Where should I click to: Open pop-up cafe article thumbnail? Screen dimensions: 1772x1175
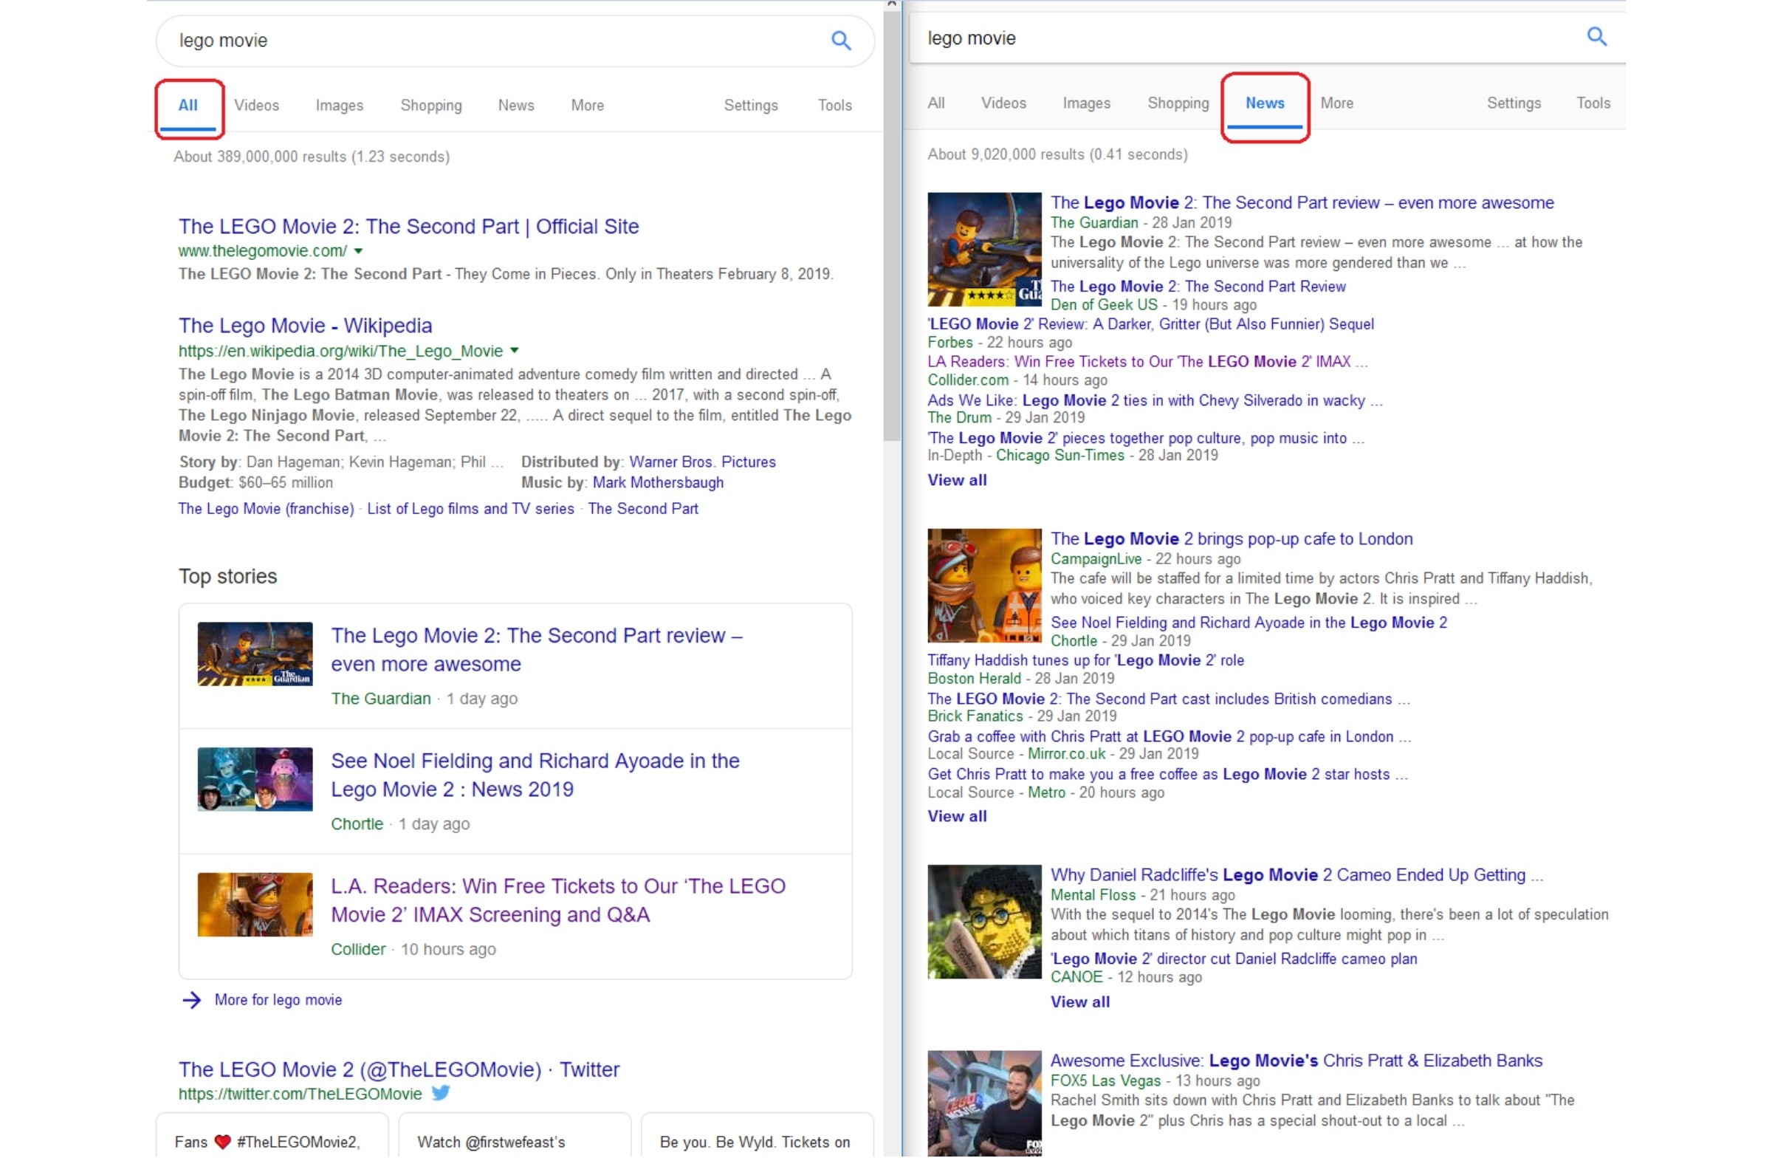[x=984, y=585]
